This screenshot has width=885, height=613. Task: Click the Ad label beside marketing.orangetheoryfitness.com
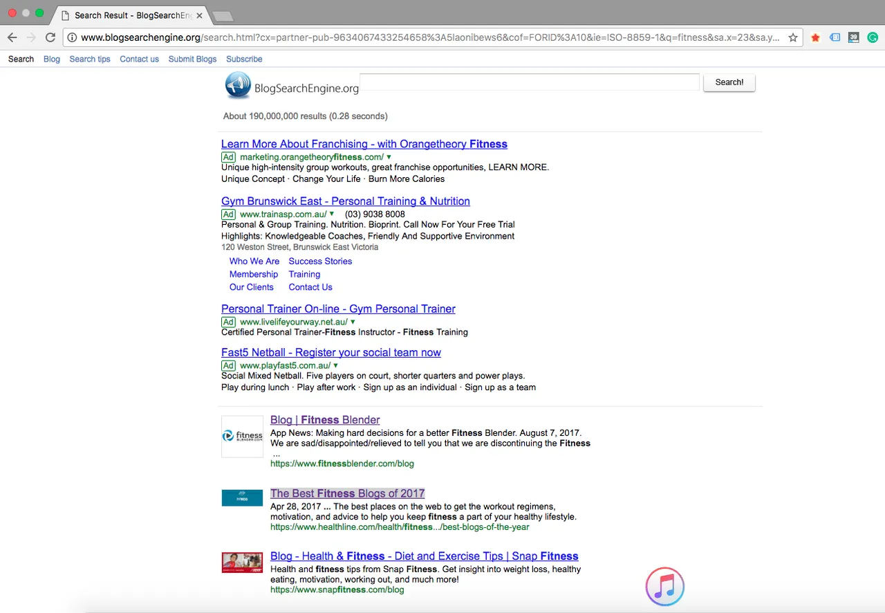tap(229, 157)
